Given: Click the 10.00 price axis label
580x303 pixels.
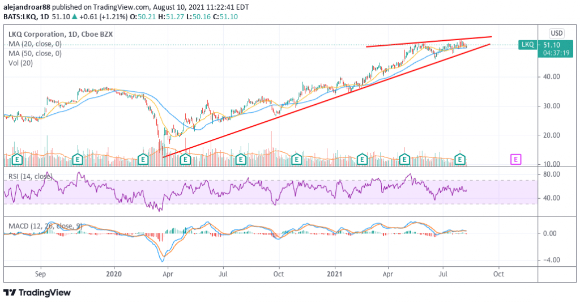Looking at the screenshot, I should click(551, 164).
